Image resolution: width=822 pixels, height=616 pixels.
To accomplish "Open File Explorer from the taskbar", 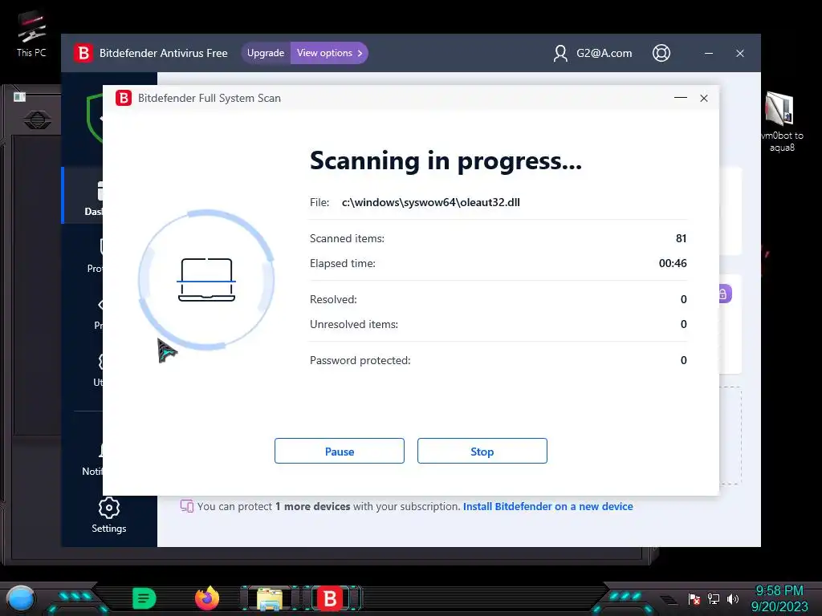I will point(270,598).
